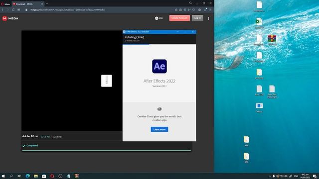Click the Adobe AE.rar file name
This screenshot has width=319, height=179.
tap(30, 136)
